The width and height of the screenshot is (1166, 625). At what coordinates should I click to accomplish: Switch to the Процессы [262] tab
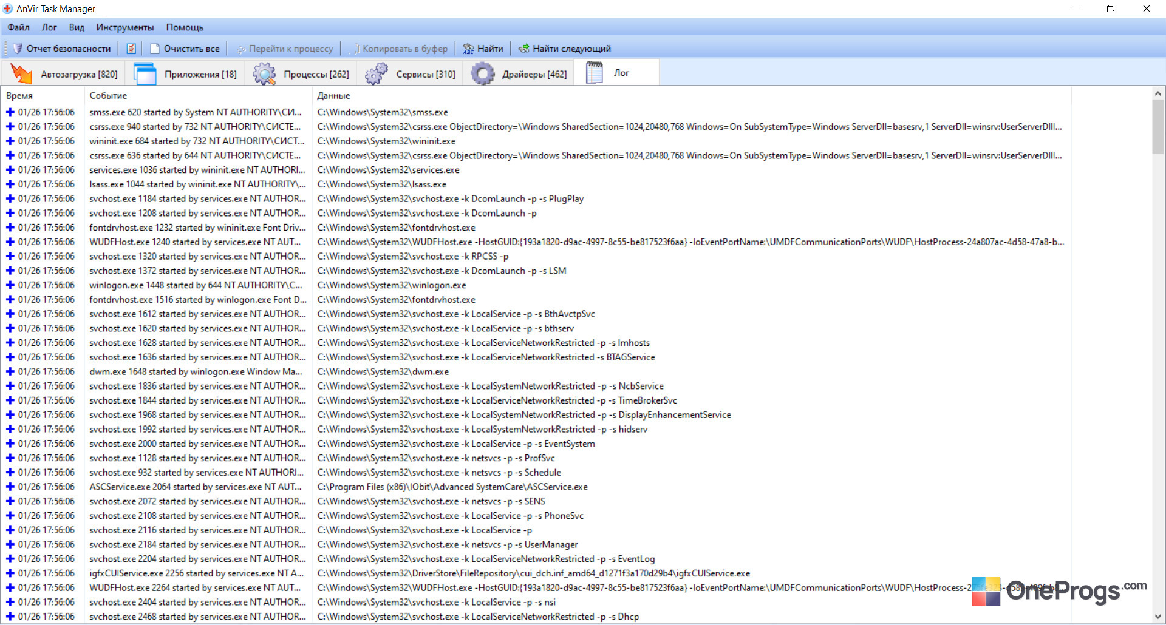click(300, 73)
